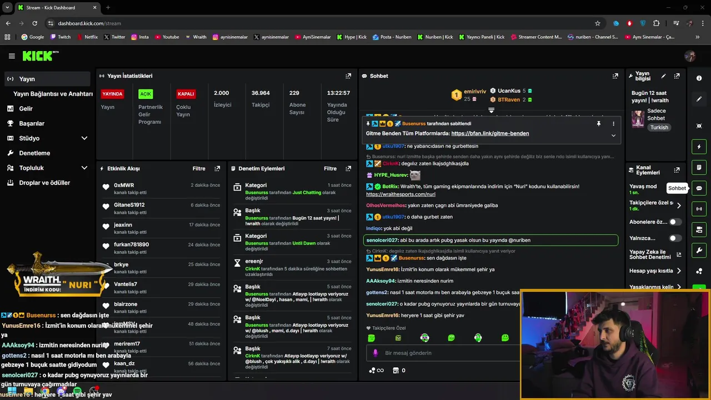The height and width of the screenshot is (400, 711).
Task: Toggle the Abonelere özel chat switch
Action: [675, 222]
